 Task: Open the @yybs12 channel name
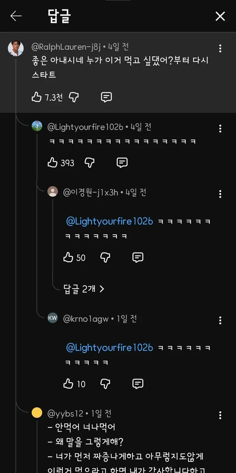[x=66, y=414]
